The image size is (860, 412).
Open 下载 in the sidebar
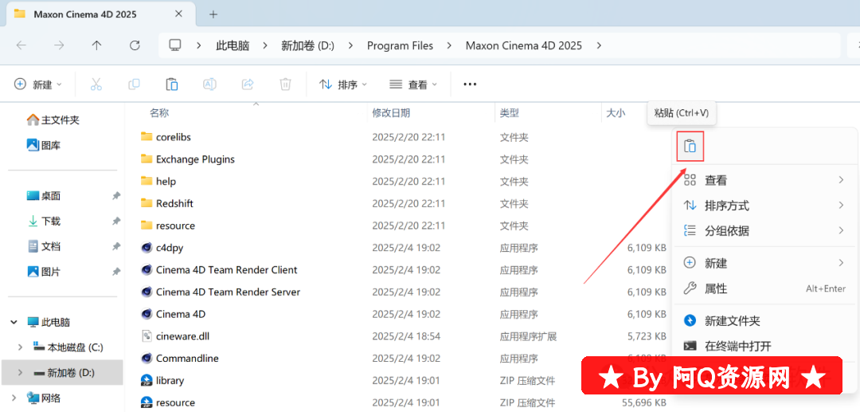coord(44,221)
